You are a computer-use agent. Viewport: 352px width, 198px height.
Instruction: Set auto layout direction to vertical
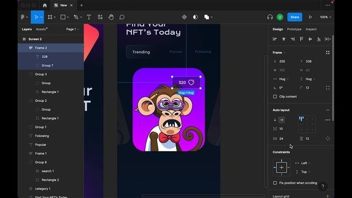275,120
